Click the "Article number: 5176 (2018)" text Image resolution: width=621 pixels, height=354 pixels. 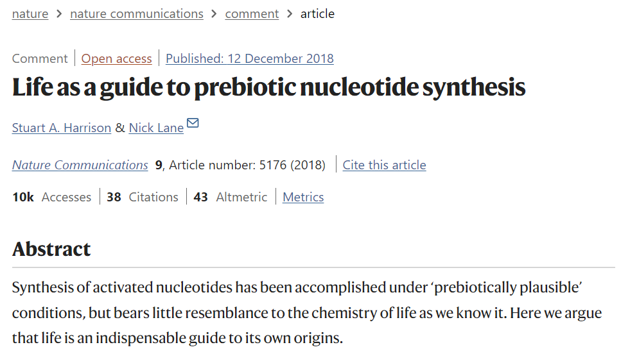point(247,165)
